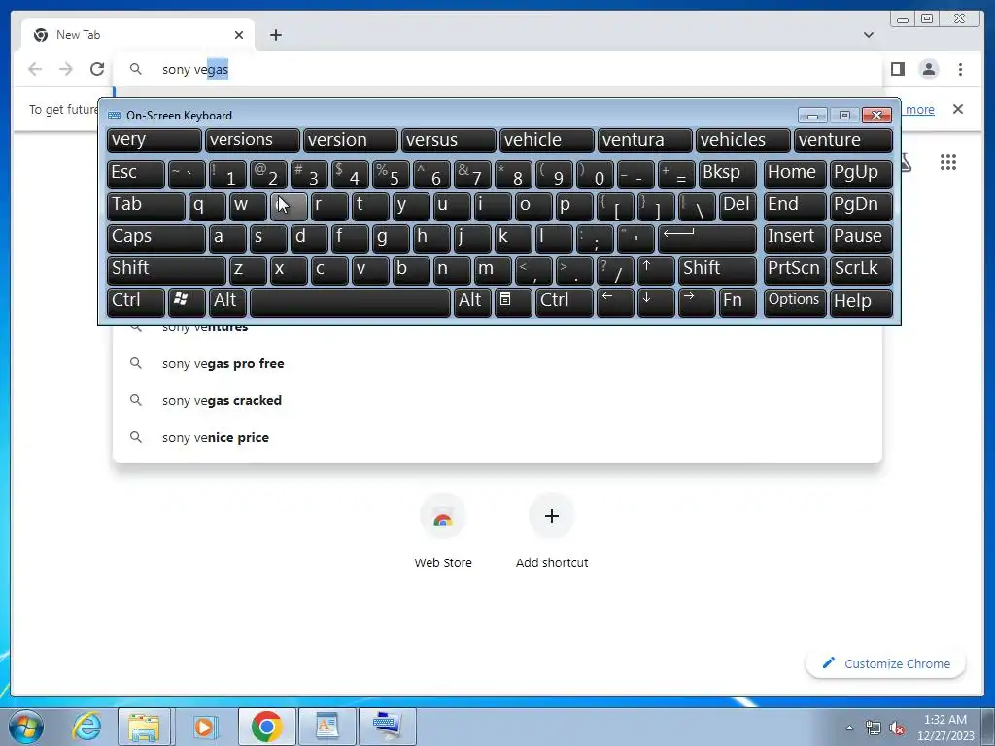The height and width of the screenshot is (746, 995).
Task: Toggle the left Alt key
Action: pos(227,303)
